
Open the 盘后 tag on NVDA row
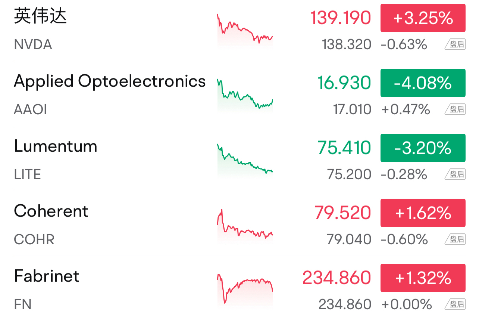pos(455,44)
